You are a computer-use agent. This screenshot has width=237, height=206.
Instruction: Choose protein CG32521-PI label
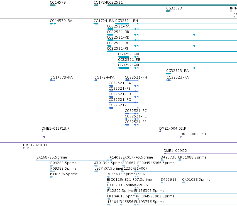[x=119, y=105]
